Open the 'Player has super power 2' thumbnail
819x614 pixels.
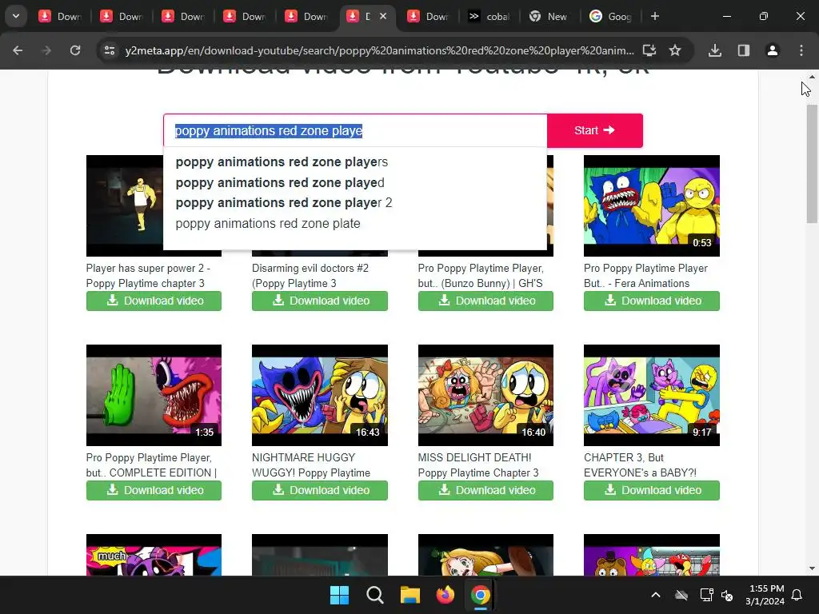pyautogui.click(x=124, y=205)
